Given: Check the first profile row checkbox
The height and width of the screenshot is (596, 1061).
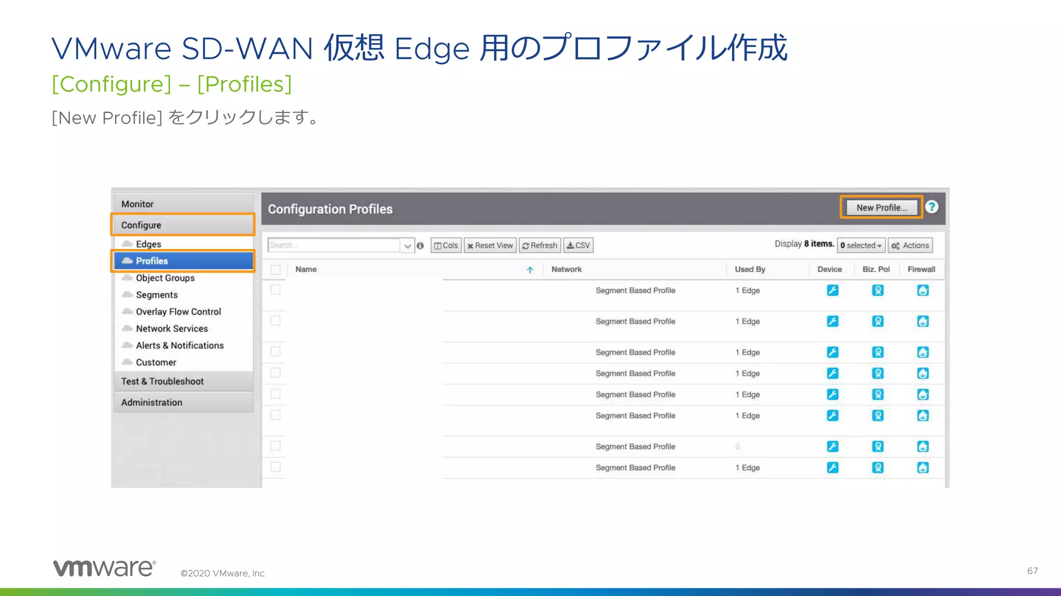Looking at the screenshot, I should (276, 290).
